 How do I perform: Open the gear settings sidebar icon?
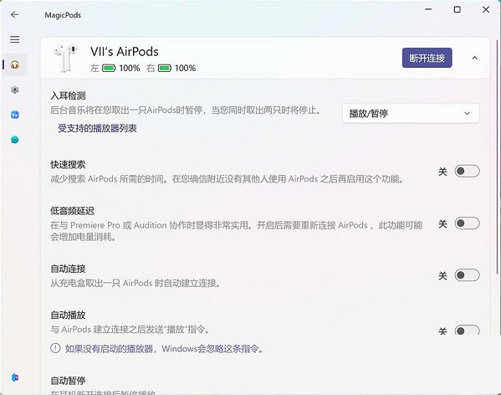point(15,90)
